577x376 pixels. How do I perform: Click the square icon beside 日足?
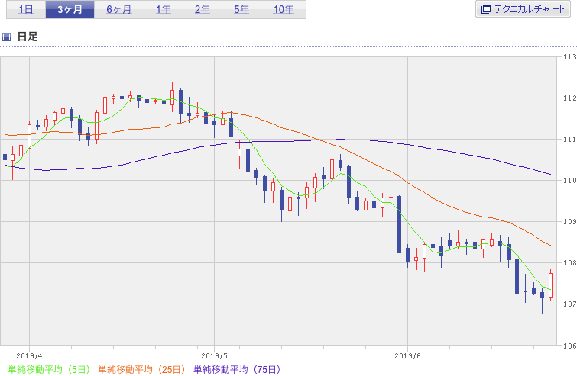[6, 37]
